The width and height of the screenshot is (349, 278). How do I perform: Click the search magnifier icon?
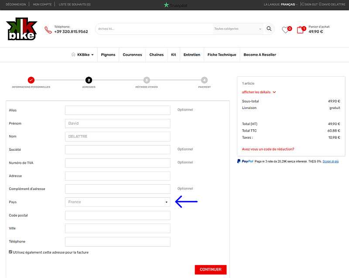pos(269,29)
